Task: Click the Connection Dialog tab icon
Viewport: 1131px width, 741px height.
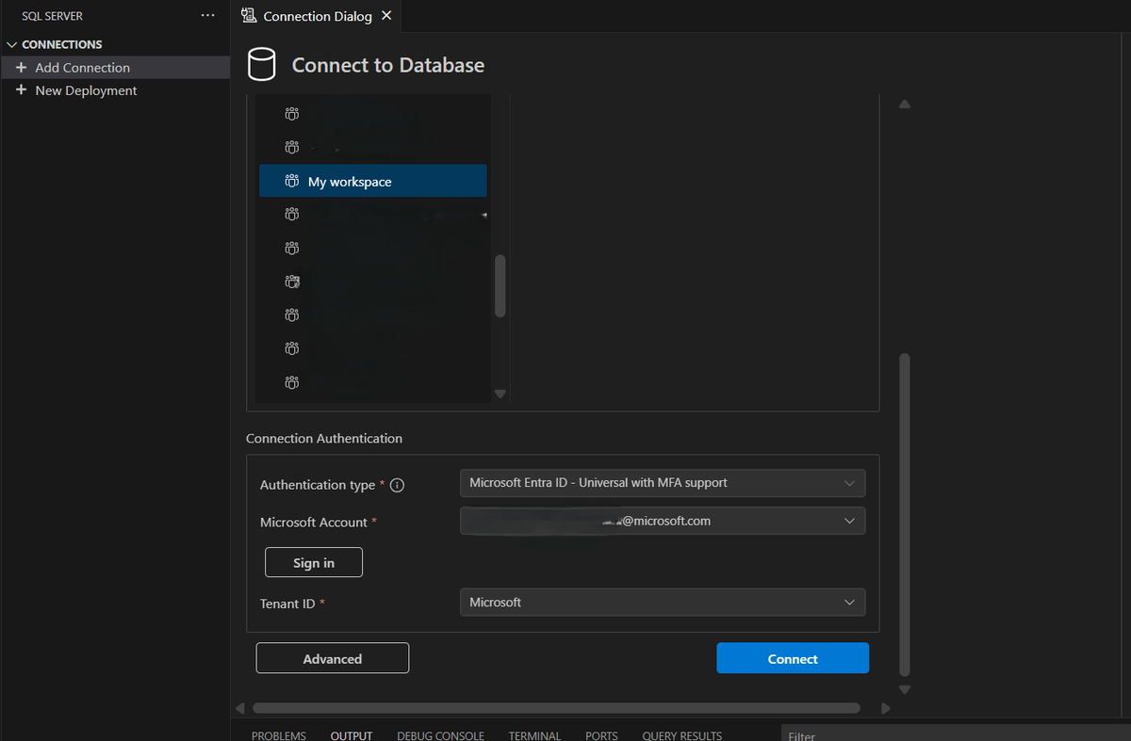Action: pos(249,16)
